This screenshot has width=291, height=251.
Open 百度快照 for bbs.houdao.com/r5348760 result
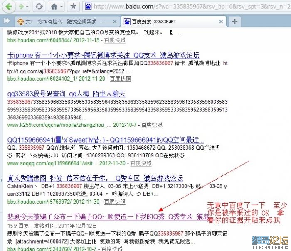(112, 249)
